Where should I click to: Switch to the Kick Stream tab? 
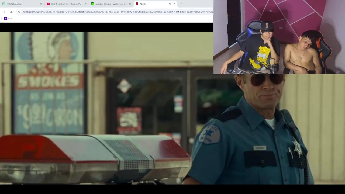111,4
